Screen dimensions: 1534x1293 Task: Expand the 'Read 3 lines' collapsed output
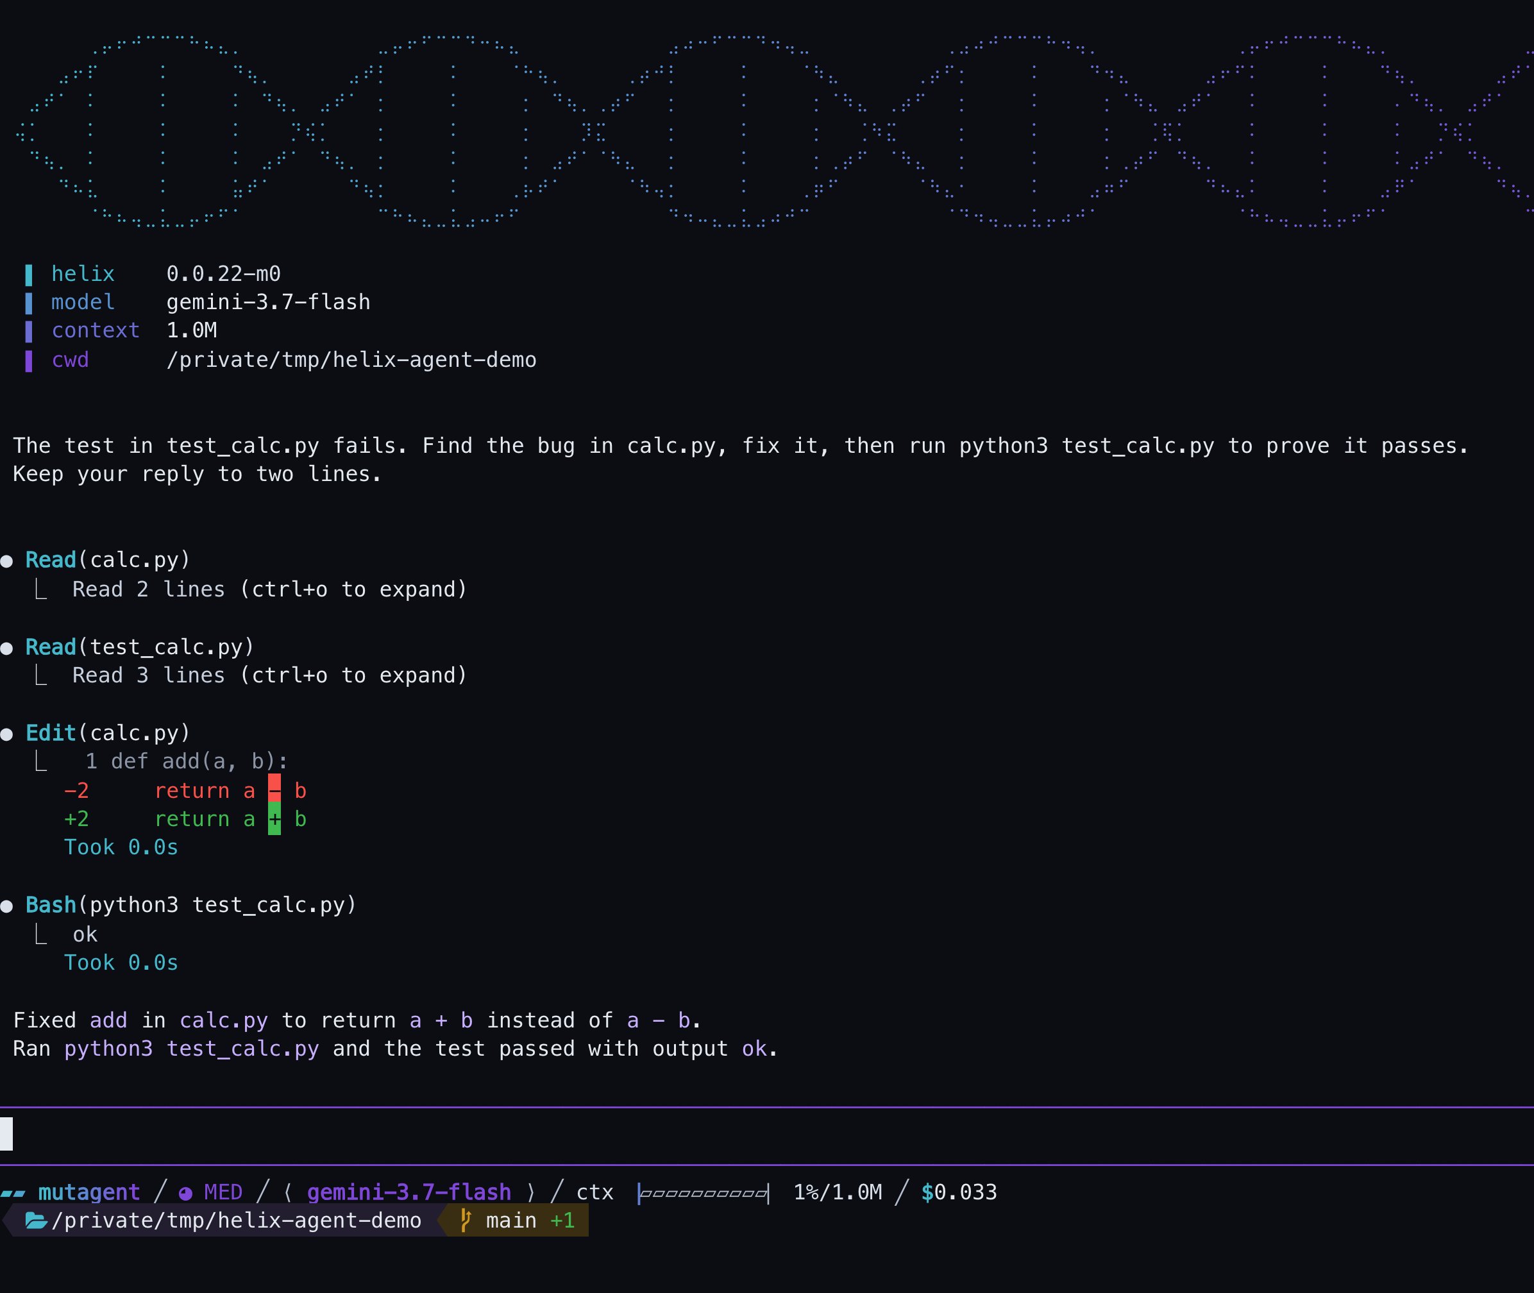tap(270, 676)
